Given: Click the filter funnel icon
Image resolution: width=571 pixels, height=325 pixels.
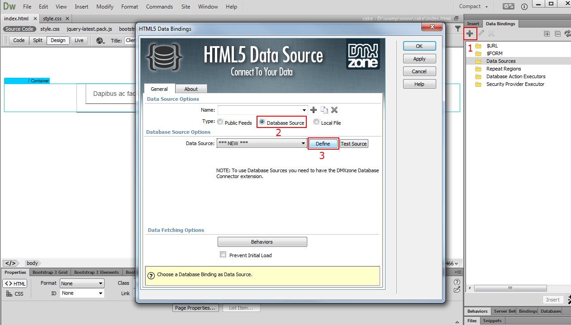Looking at the screenshot, I should 458,28.
